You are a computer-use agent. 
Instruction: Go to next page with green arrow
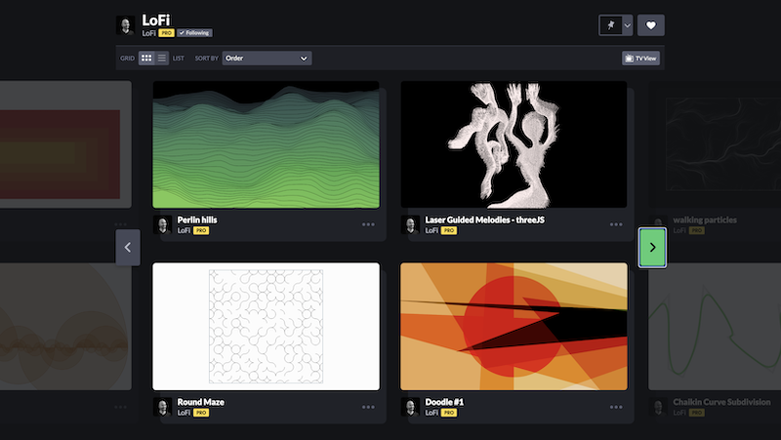click(x=652, y=248)
